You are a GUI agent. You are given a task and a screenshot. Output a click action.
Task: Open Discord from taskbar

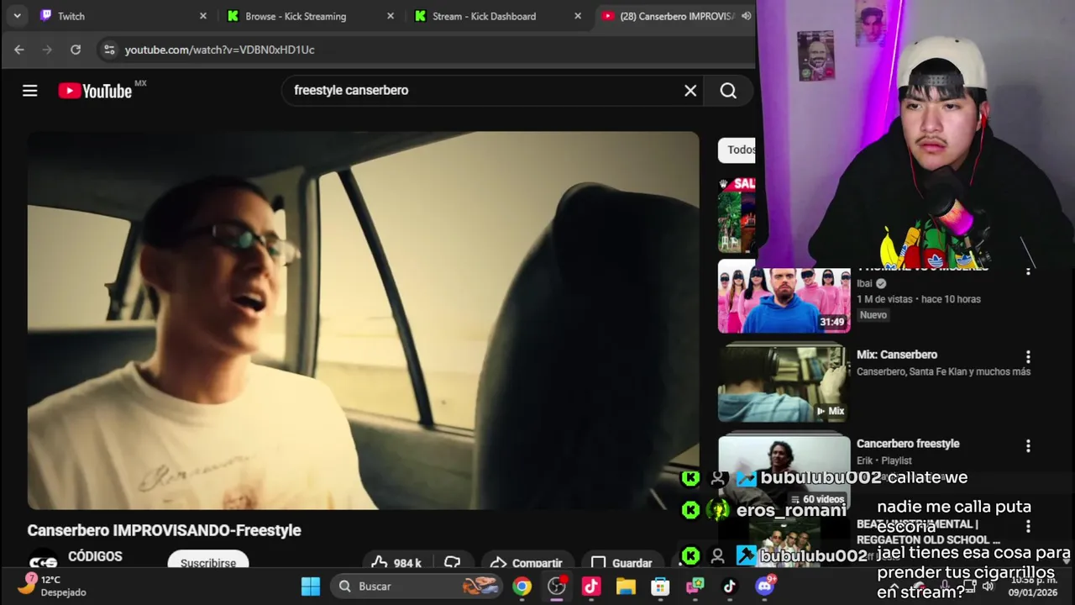click(x=764, y=587)
